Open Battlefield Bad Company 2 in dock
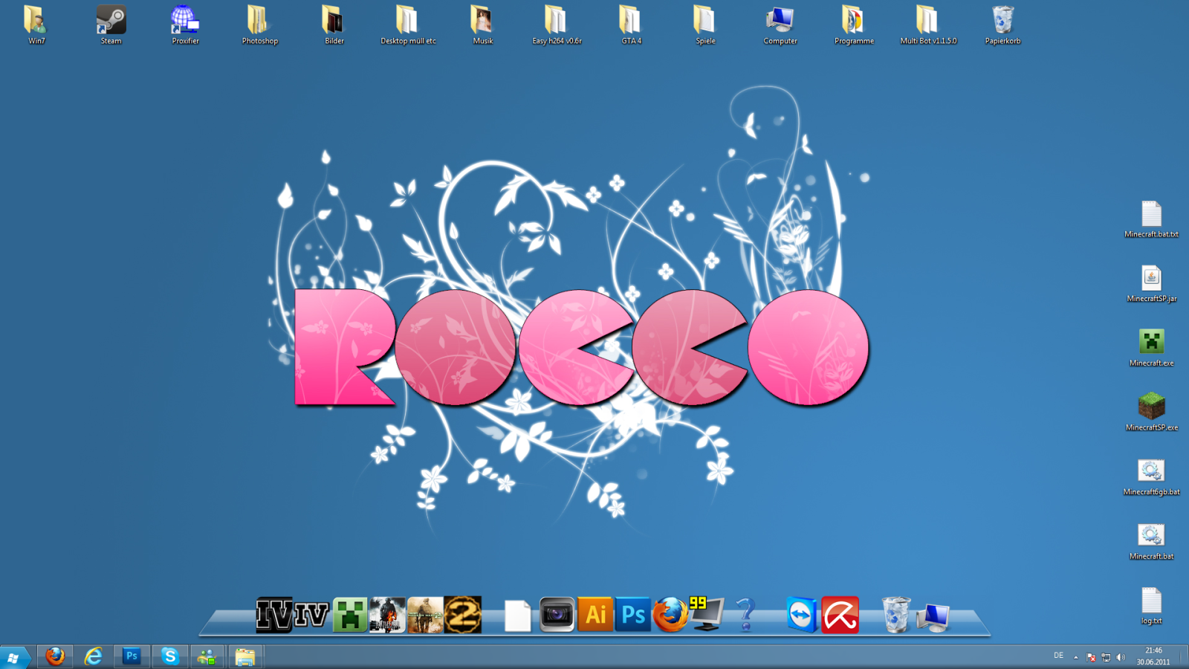The image size is (1189, 669). [387, 615]
